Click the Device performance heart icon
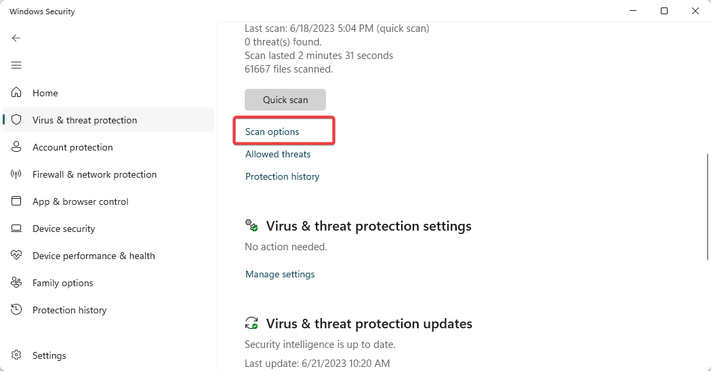711x371 pixels. coord(16,255)
